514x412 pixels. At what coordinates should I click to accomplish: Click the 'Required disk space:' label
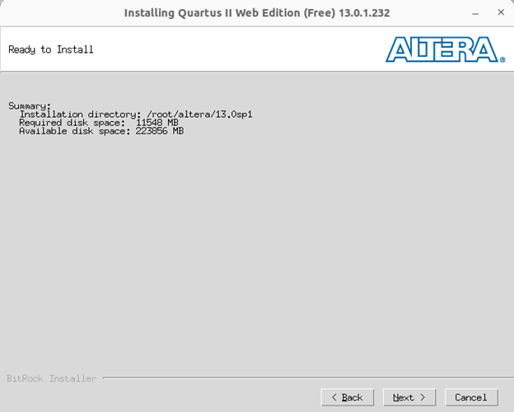tap(72, 123)
